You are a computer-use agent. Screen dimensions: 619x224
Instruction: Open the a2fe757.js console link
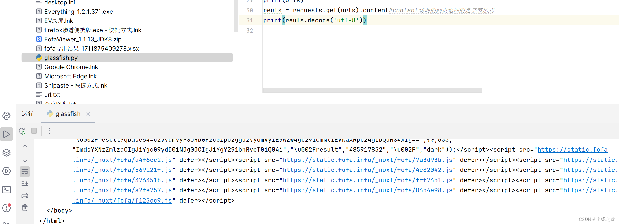122,190
